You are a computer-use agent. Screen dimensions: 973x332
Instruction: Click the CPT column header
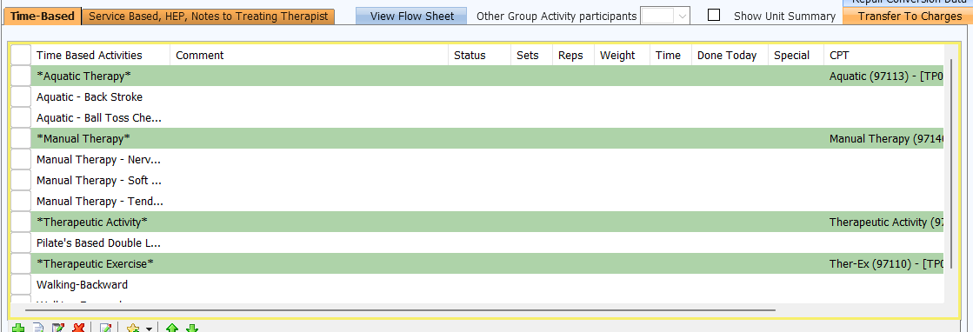tap(884, 56)
